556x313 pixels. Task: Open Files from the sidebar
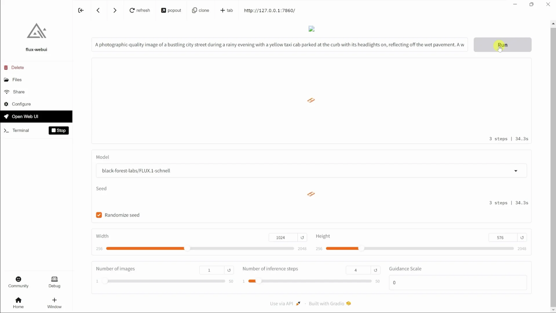[17, 79]
